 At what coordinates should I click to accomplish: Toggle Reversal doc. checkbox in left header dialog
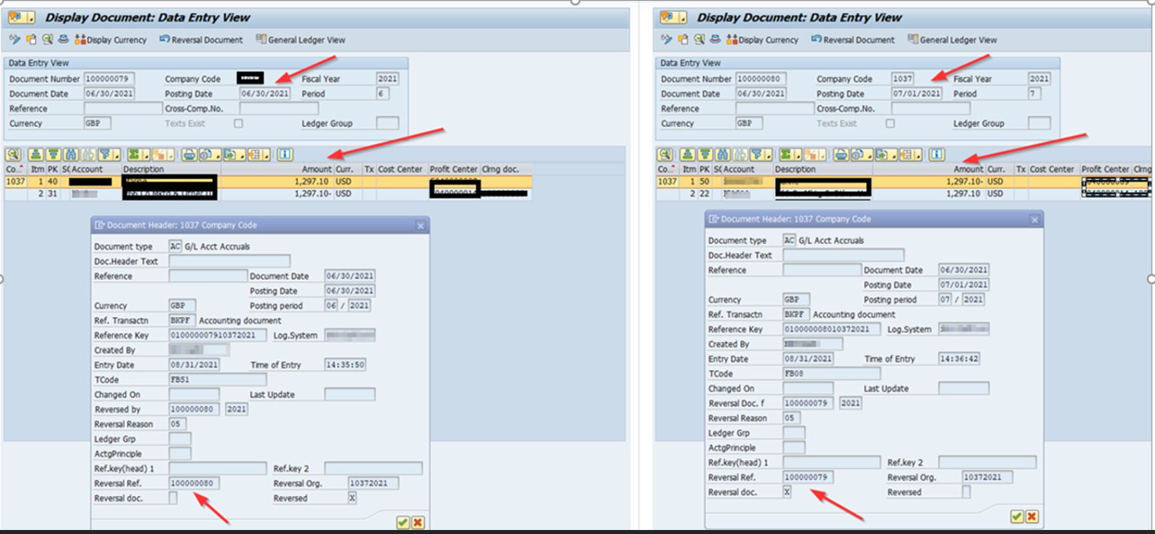173,498
